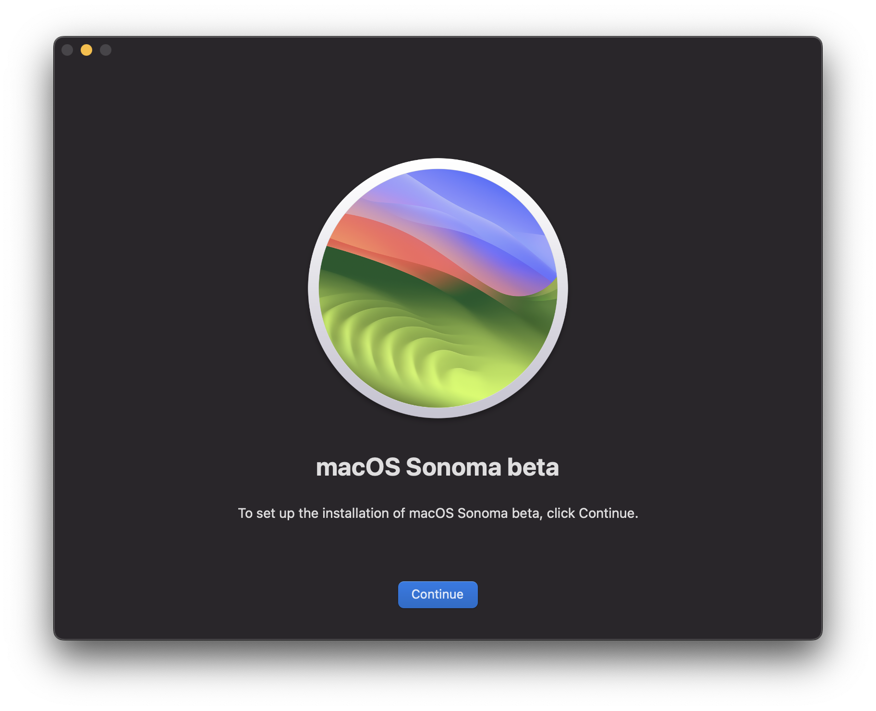The image size is (876, 711).
Task: Click the macOS Sonoma circular logo
Action: [438, 288]
